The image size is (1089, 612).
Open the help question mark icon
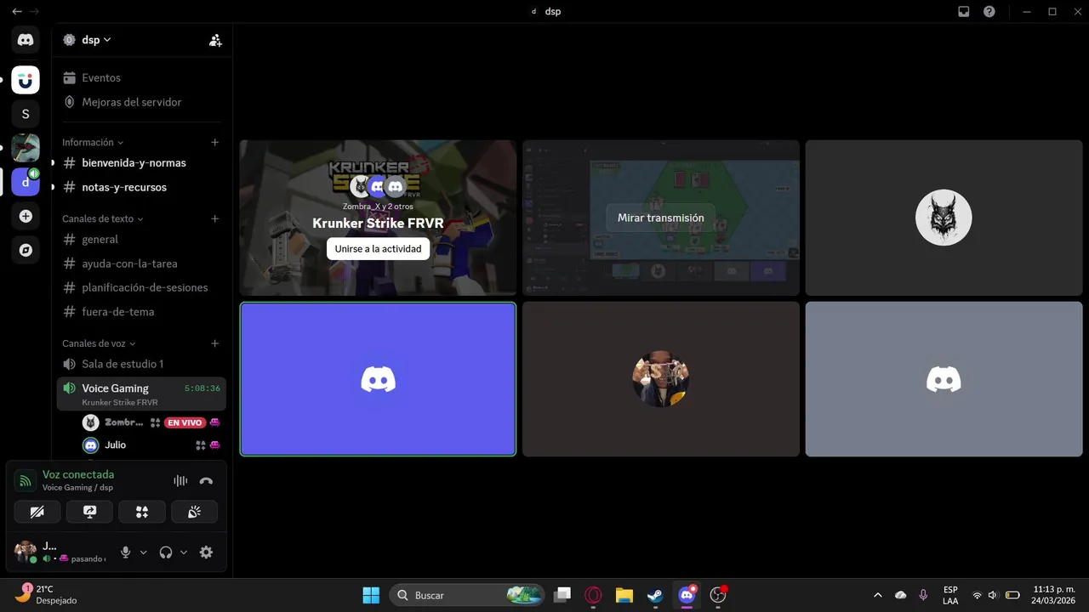[x=989, y=12]
